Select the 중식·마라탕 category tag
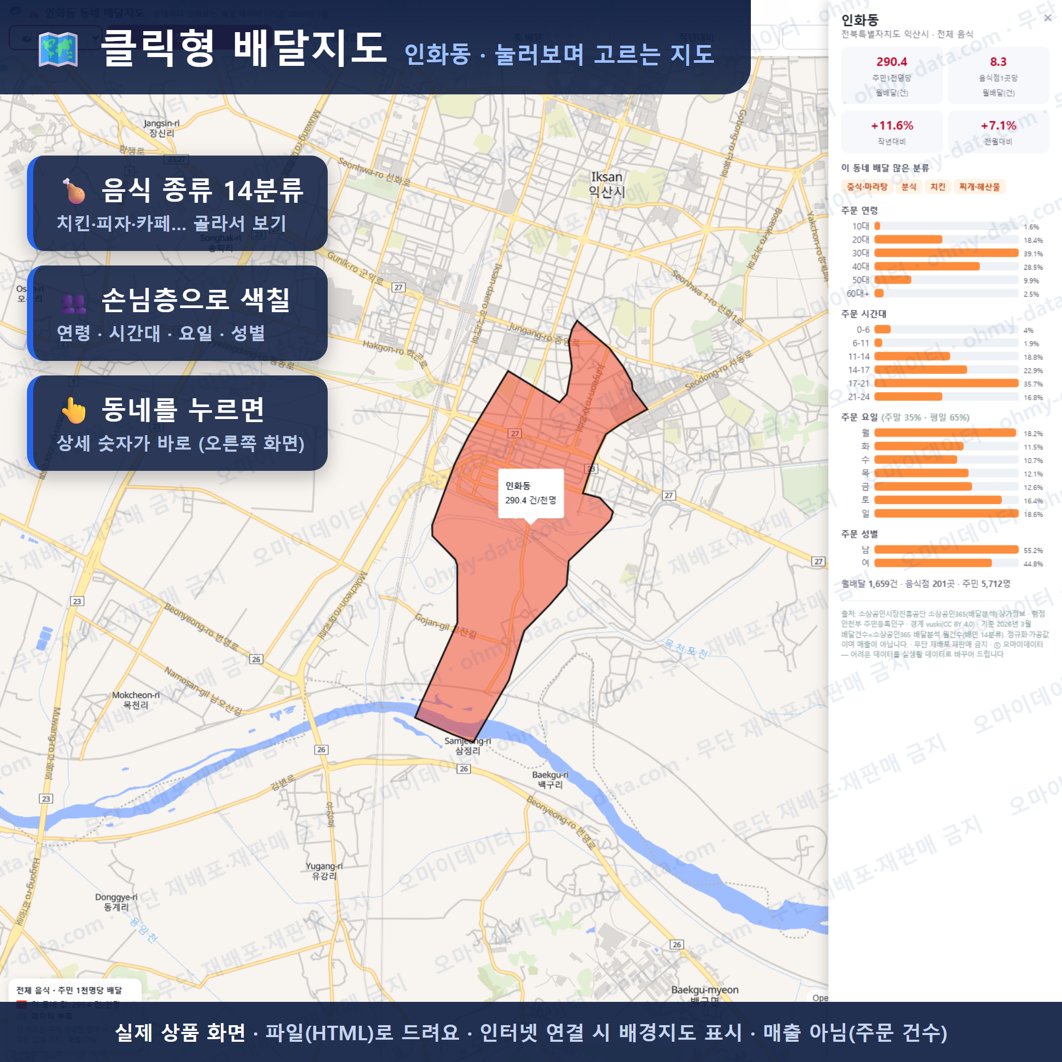Viewport: 1062px width, 1062px height. pos(867,187)
